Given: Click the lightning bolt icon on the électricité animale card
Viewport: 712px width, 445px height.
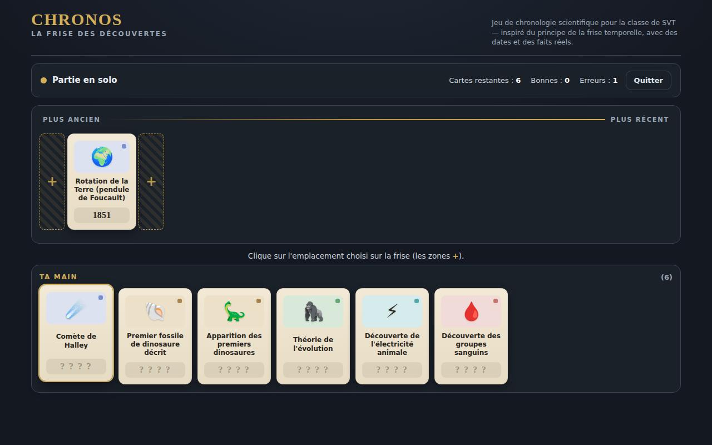Looking at the screenshot, I should click(392, 311).
